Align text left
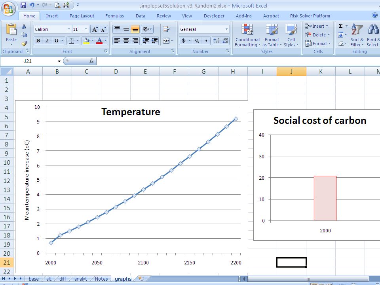380x285 pixels. 117,41
